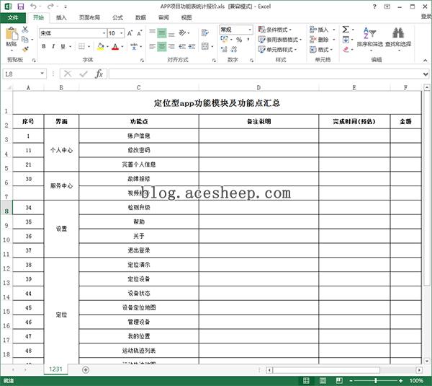This screenshot has width=432, height=386.
Task: Click the Undo arrow in the title bar
Action: tap(35, 6)
